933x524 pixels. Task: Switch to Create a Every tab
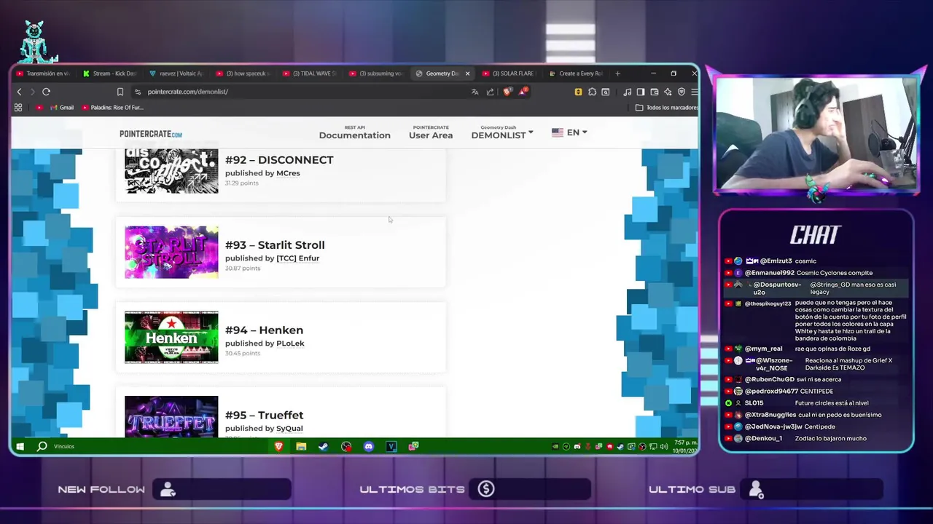point(576,74)
